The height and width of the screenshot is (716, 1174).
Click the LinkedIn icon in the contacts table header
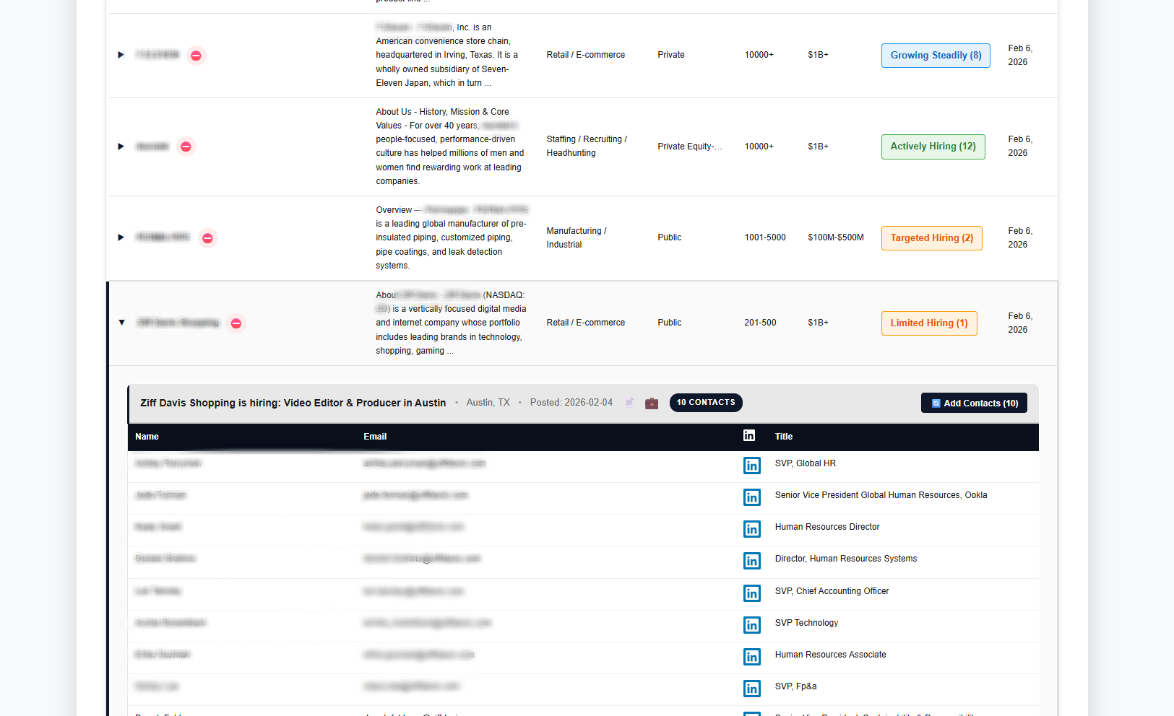749,435
